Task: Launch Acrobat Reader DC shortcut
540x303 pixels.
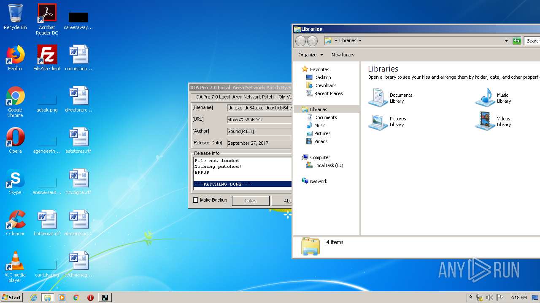Action: click(x=47, y=19)
